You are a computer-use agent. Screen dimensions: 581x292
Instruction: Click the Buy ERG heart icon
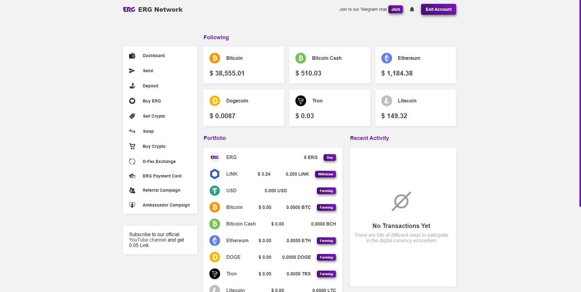[132, 101]
